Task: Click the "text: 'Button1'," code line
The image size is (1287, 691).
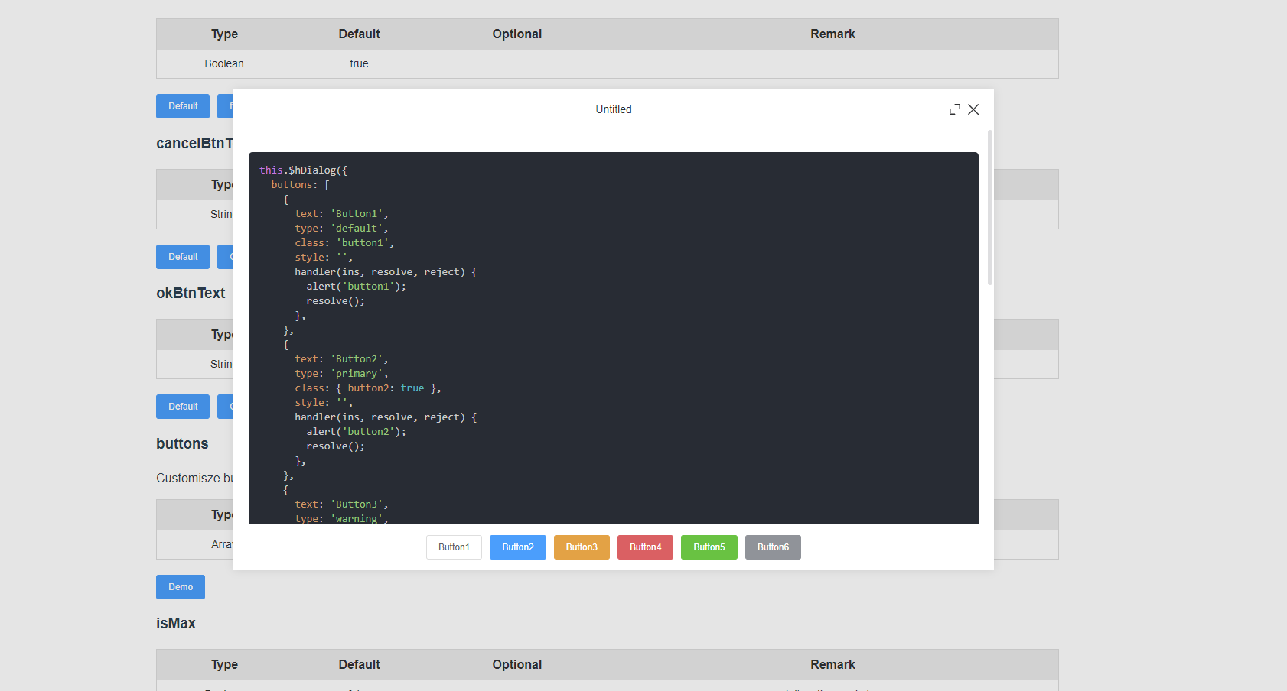Action: 341,214
